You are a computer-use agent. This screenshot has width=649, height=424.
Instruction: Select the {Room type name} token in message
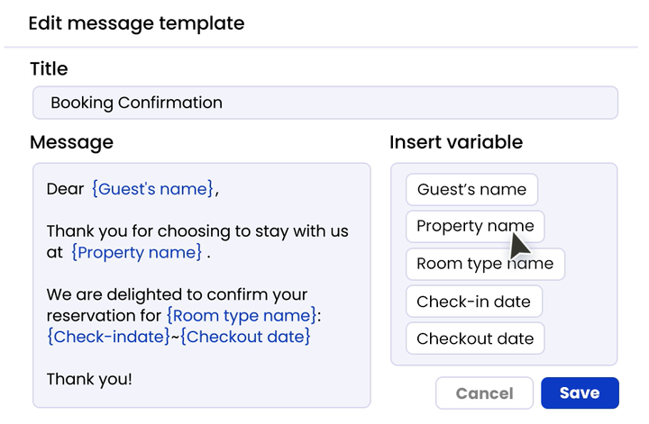(x=242, y=315)
